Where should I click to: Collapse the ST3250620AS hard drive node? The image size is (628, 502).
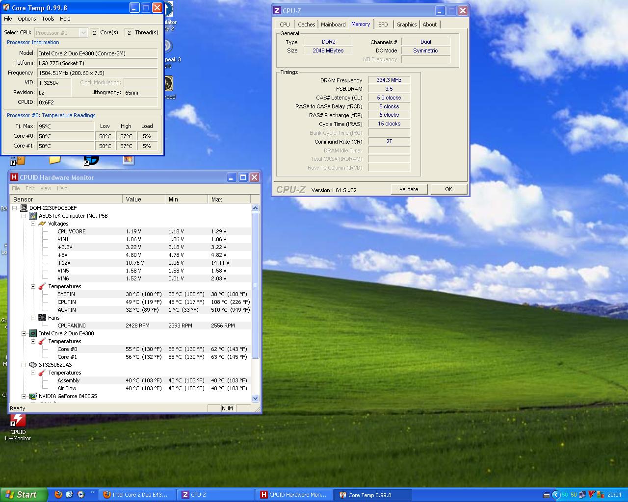pos(24,365)
